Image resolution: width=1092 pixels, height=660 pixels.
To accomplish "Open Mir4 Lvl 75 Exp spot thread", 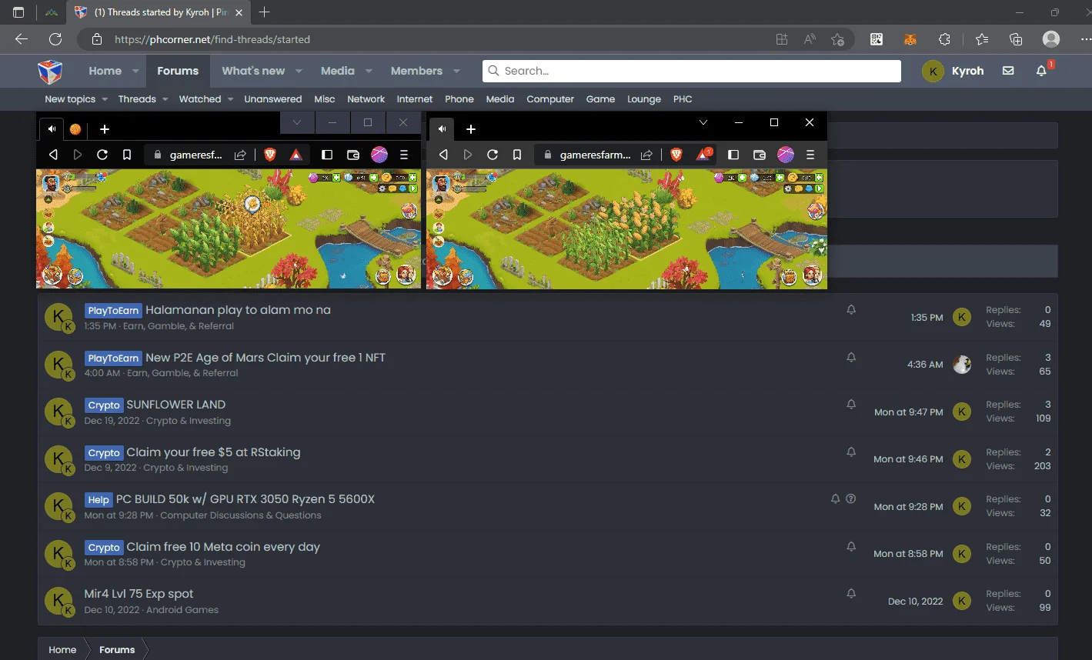I will (139, 594).
